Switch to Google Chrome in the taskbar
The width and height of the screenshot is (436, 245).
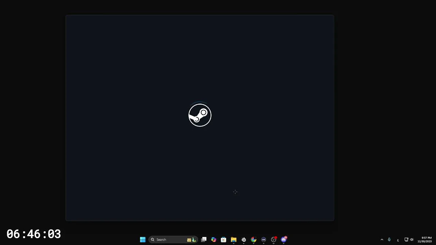[x=253, y=240]
